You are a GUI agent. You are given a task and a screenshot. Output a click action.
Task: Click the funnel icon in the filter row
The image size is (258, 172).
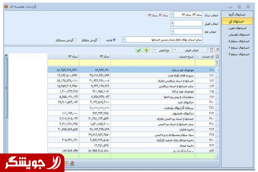[217, 63]
